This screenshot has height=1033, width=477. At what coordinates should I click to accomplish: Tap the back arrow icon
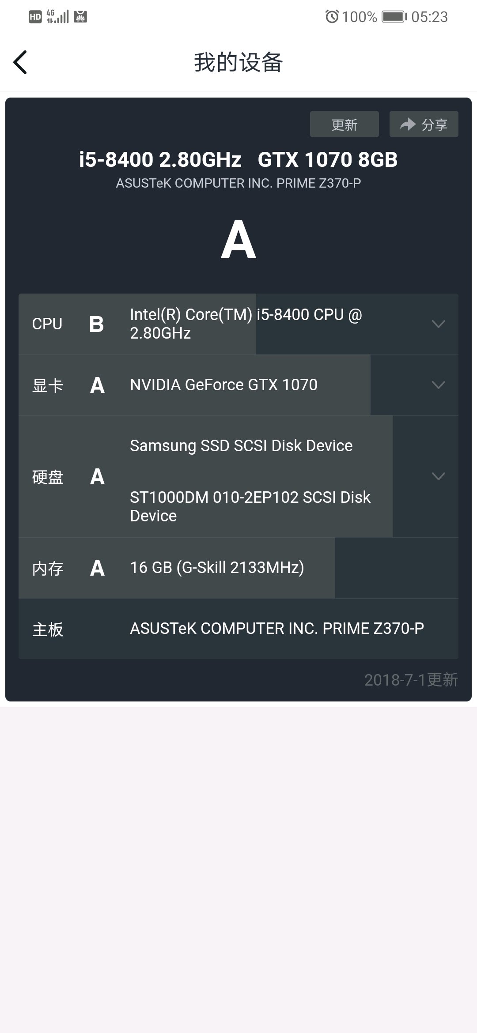pyautogui.click(x=20, y=62)
